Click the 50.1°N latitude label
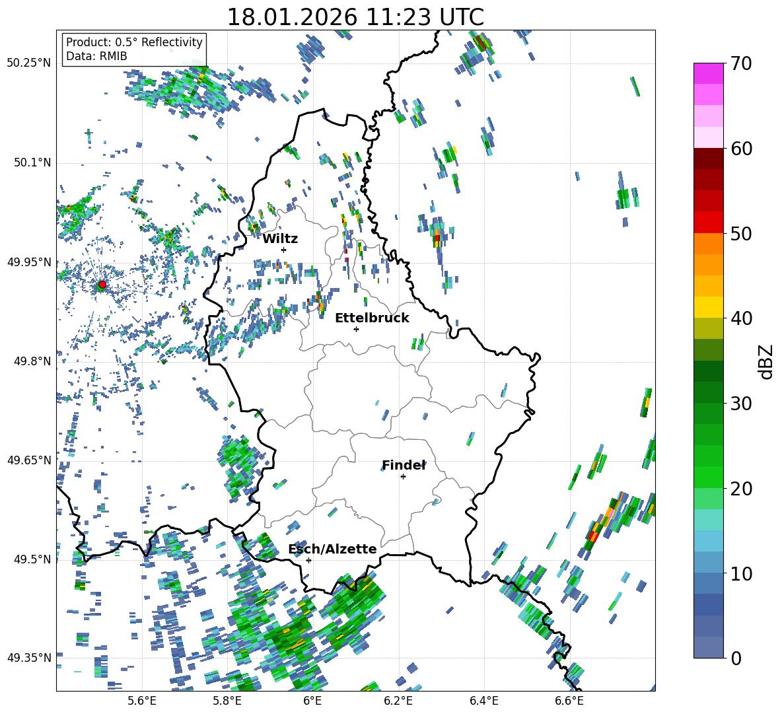This screenshot has height=714, width=782. coord(32,162)
